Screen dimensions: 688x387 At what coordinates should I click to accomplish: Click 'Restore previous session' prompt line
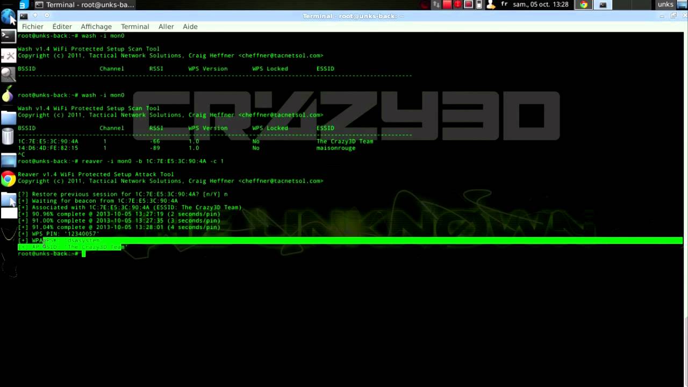(x=123, y=194)
